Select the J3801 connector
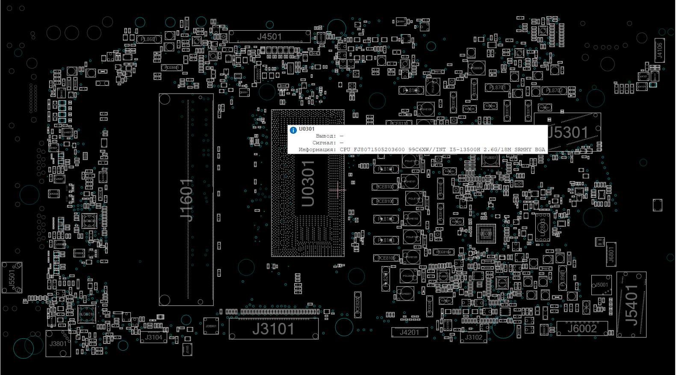The width and height of the screenshot is (676, 375). tap(58, 344)
